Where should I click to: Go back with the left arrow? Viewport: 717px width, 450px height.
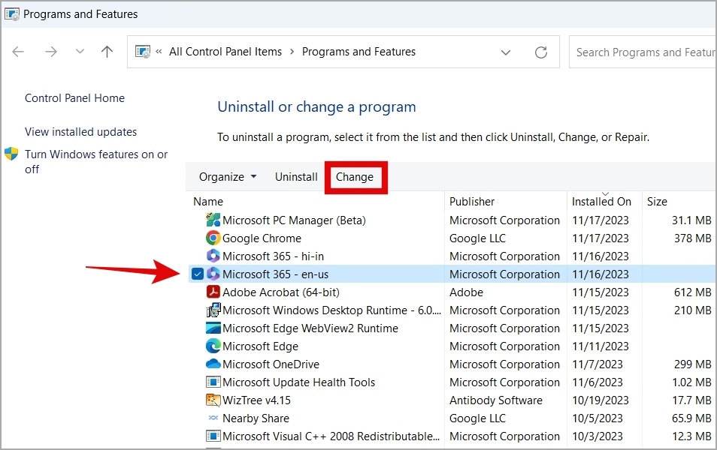point(18,52)
